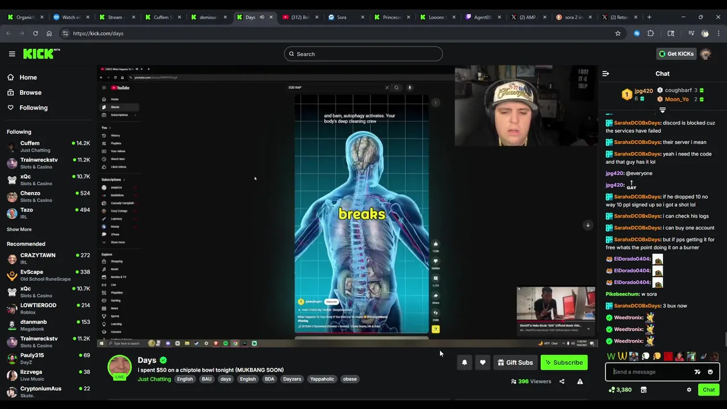Open LOWTIERGOD recommended channel

tap(48, 308)
